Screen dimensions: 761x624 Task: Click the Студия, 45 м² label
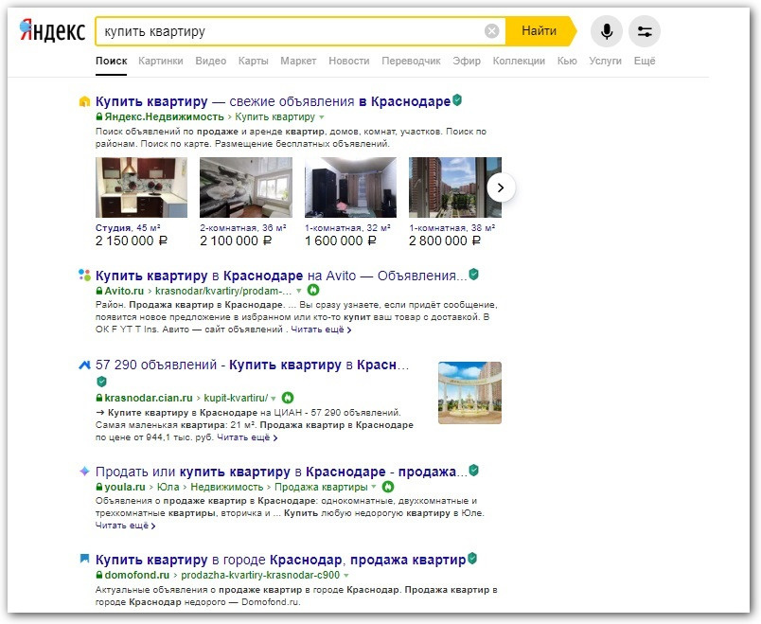click(128, 228)
